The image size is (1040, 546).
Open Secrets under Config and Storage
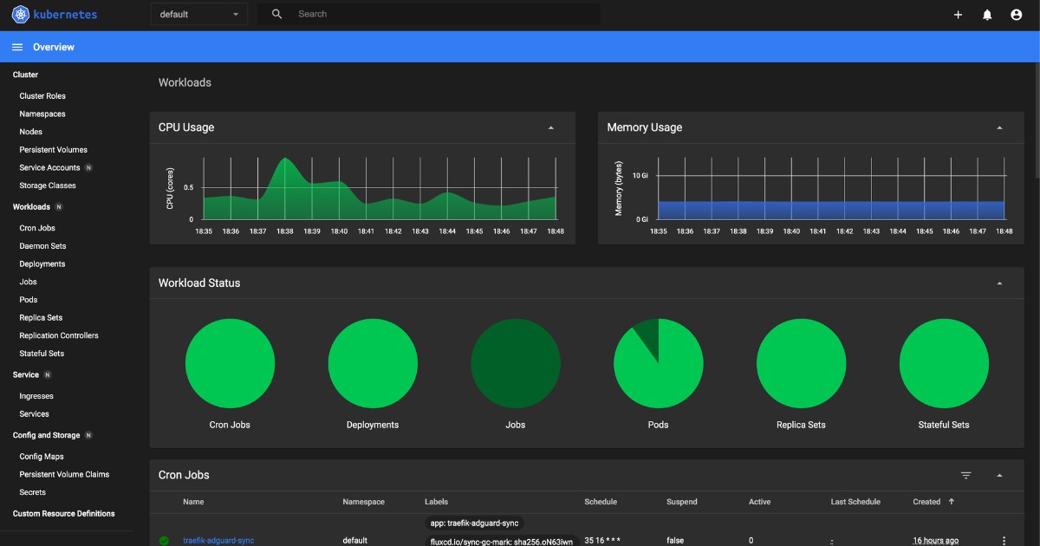[x=32, y=491]
